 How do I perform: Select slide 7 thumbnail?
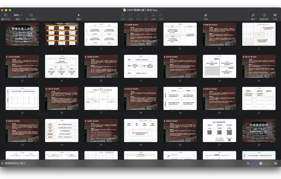259,34
